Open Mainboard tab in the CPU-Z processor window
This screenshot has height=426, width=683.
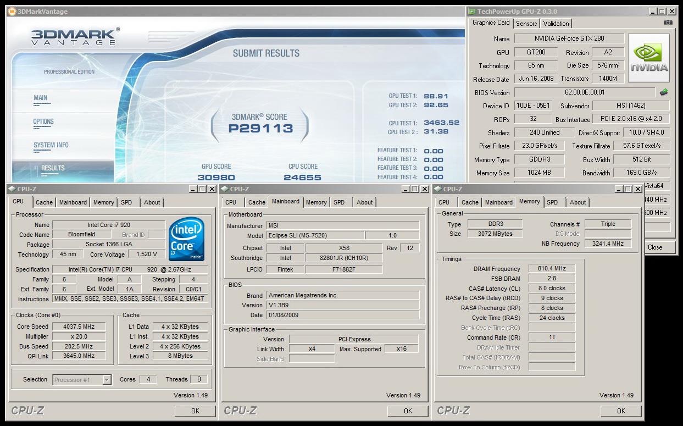click(73, 202)
